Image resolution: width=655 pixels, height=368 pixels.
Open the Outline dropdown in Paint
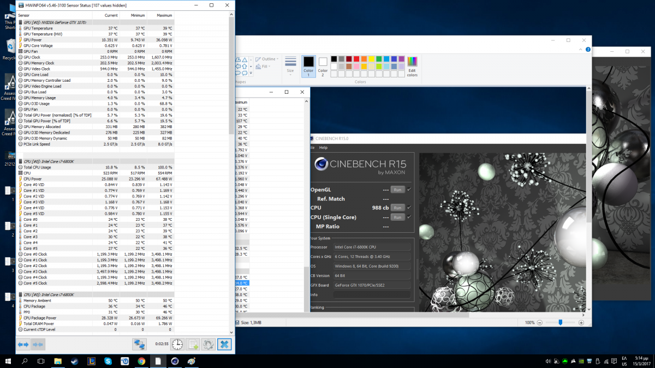[x=267, y=59]
